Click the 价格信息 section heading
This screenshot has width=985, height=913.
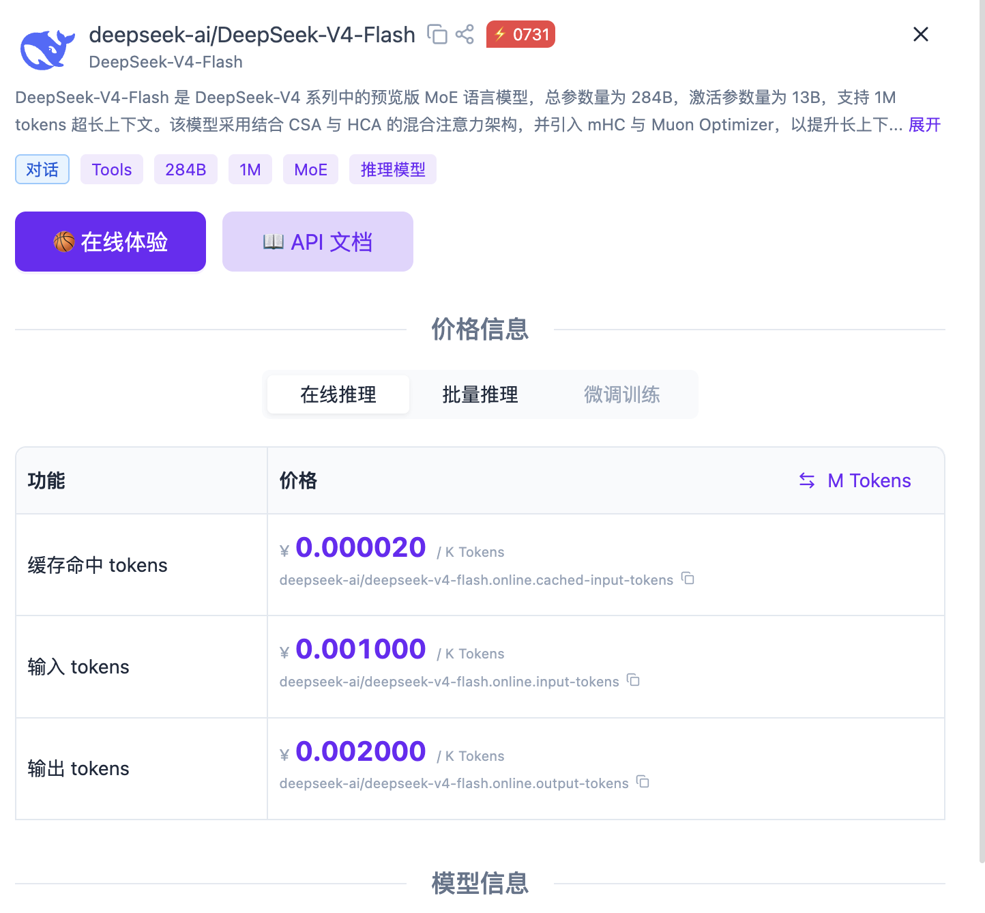(480, 329)
